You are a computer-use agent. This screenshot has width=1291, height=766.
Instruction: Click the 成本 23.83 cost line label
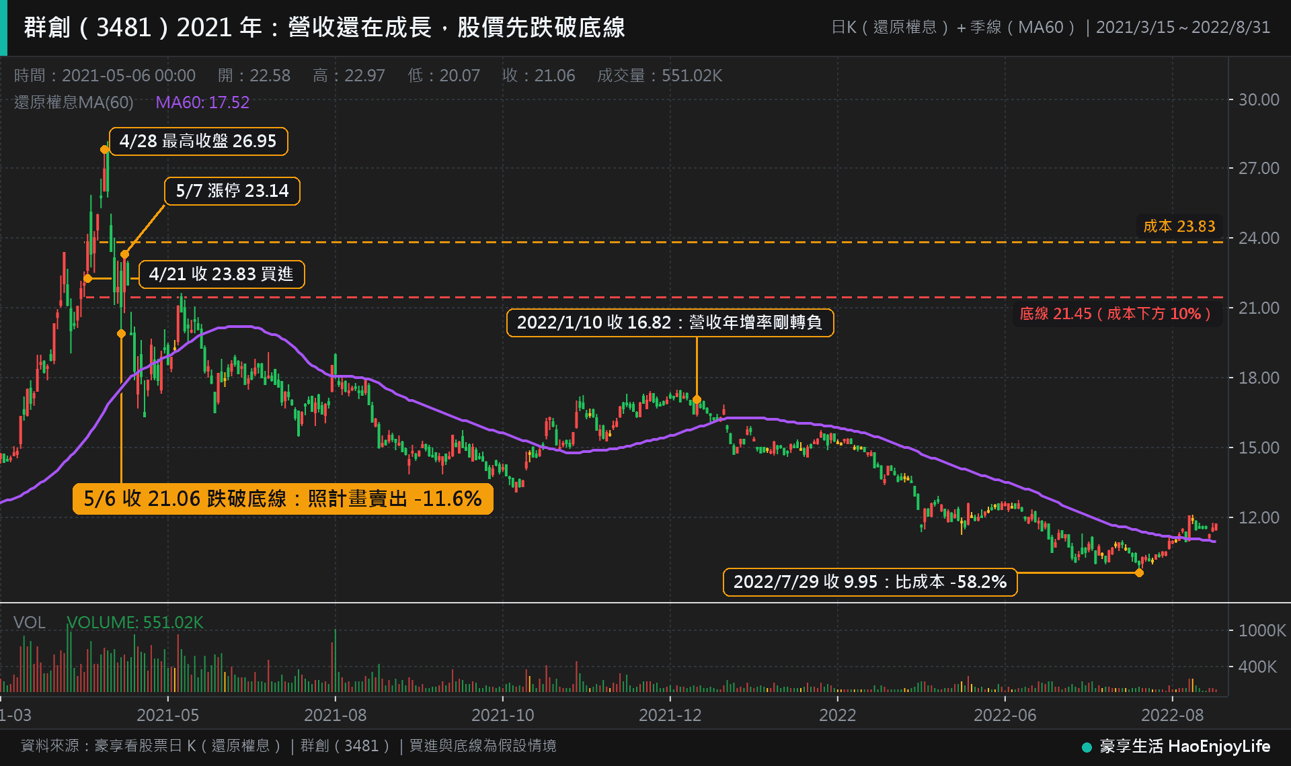[x=1179, y=226]
